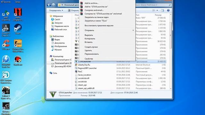The width and height of the screenshot is (205, 115).
Task: Open the GeForce Experience desktop shortcut
Action: tap(6, 109)
